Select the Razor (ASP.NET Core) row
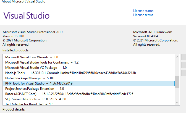Image resolution: width=186 pixels, height=113 pixels. tap(69, 94)
